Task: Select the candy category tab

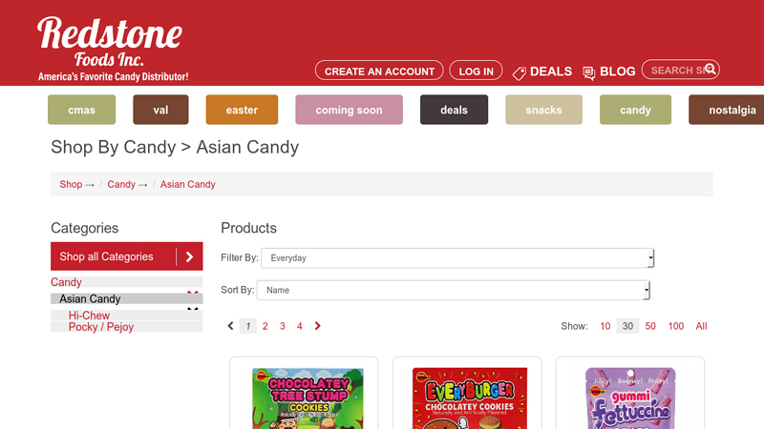Action: [635, 110]
